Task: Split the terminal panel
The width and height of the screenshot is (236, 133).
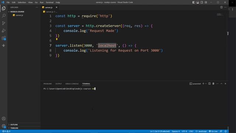Action: 209,83
